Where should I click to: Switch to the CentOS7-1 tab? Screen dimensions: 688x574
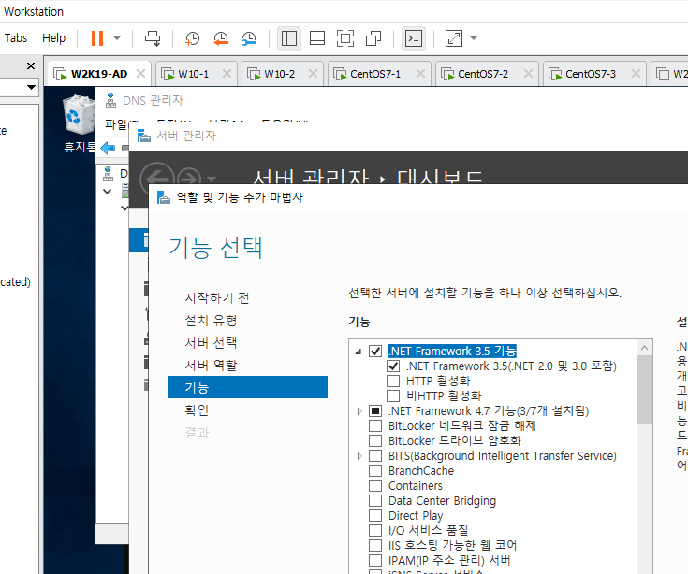tap(375, 74)
